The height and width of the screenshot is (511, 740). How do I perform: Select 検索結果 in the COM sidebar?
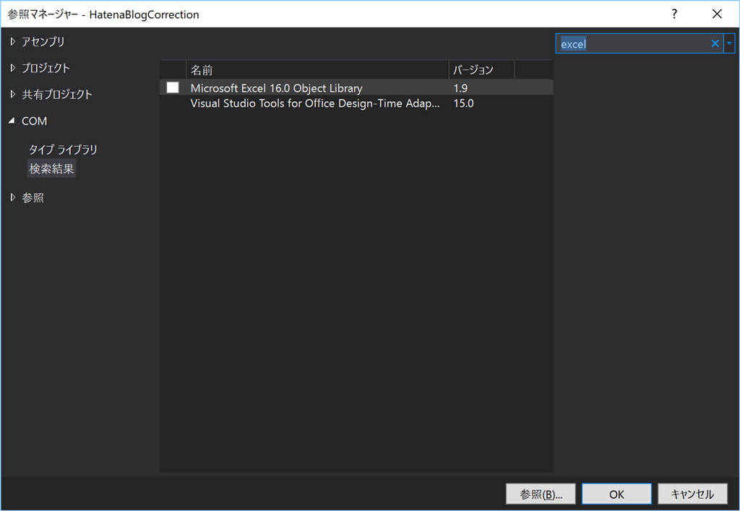click(x=51, y=168)
